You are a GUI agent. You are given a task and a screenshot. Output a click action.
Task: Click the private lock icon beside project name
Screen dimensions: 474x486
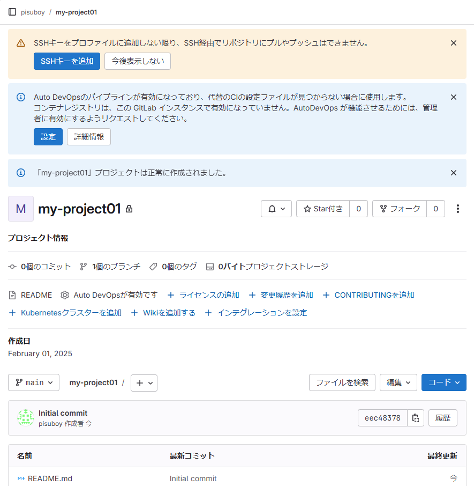[x=129, y=209]
